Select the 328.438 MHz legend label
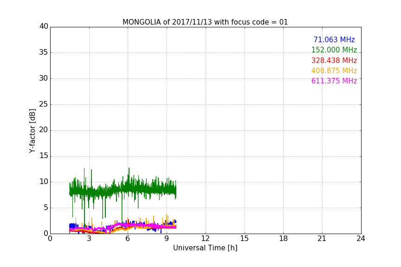Viewport: 401px width, 267px height. [334, 61]
